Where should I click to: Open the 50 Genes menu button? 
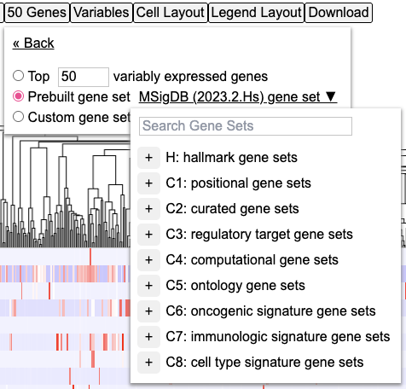coord(37,13)
